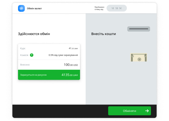This screenshot has width=169, height=121.
Task: Select the 41.35 UAH exchange rate value
Action: [73, 48]
